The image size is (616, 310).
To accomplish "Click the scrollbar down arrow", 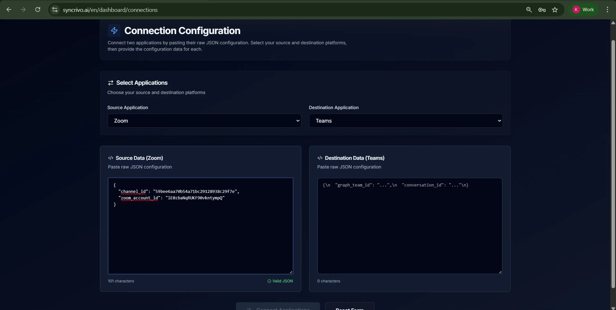I will pos(613,308).
